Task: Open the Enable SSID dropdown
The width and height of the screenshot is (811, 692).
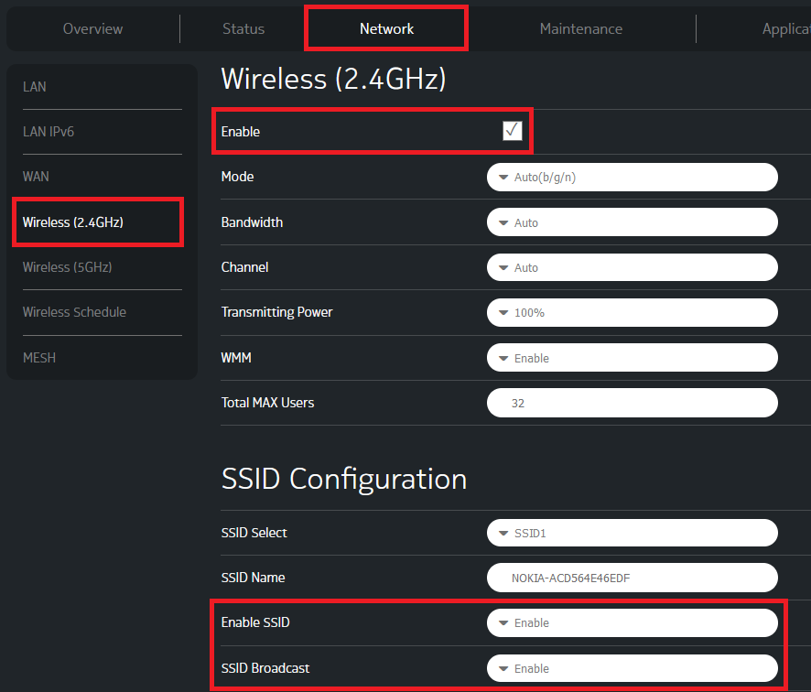Action: tap(632, 622)
